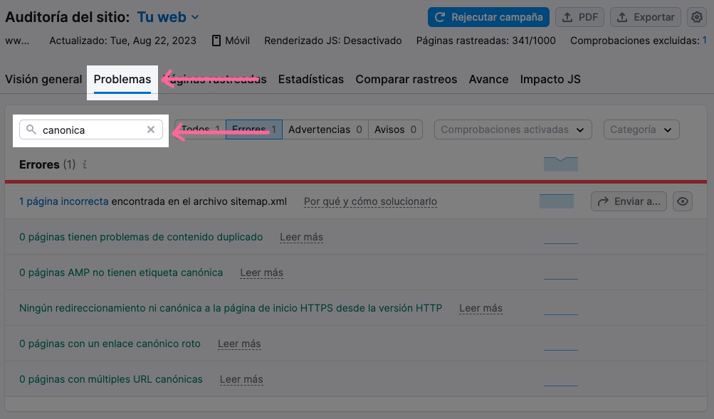Screen dimensions: 714x419
Task: Click the info icon beside Errores (1)
Action: (x=83, y=164)
